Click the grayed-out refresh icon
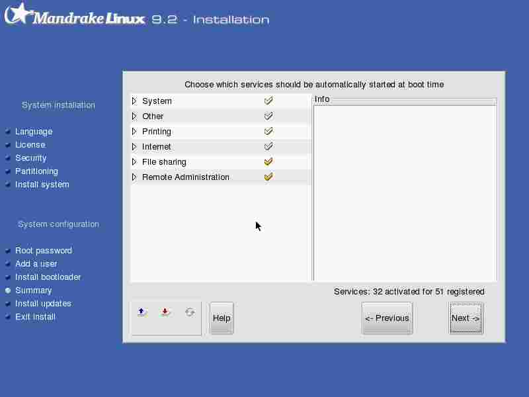 click(x=190, y=312)
